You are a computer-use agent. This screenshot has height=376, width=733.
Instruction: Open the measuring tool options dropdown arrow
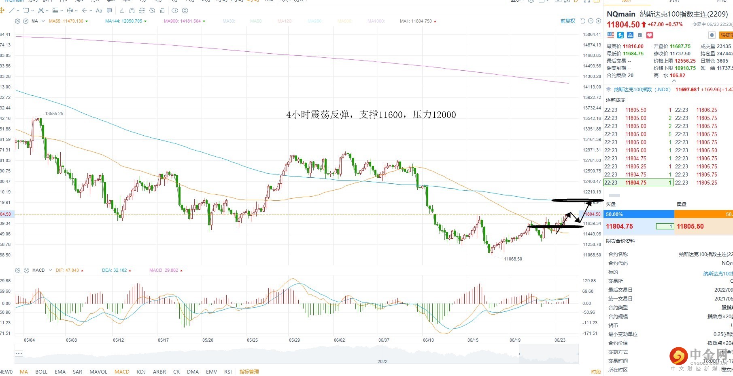(x=76, y=11)
